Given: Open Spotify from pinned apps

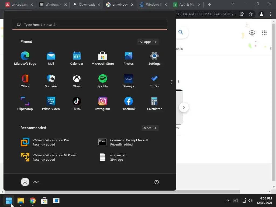Looking at the screenshot, I should (103, 81).
